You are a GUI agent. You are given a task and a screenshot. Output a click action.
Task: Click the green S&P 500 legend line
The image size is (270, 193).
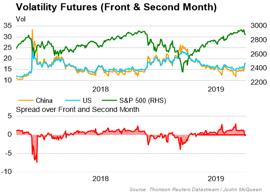(x=109, y=100)
